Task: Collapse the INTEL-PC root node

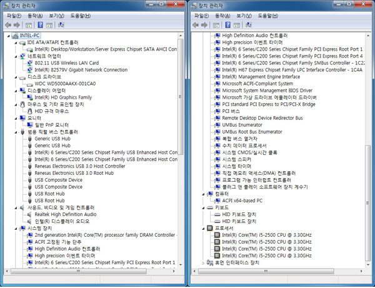Action: (x=9, y=36)
